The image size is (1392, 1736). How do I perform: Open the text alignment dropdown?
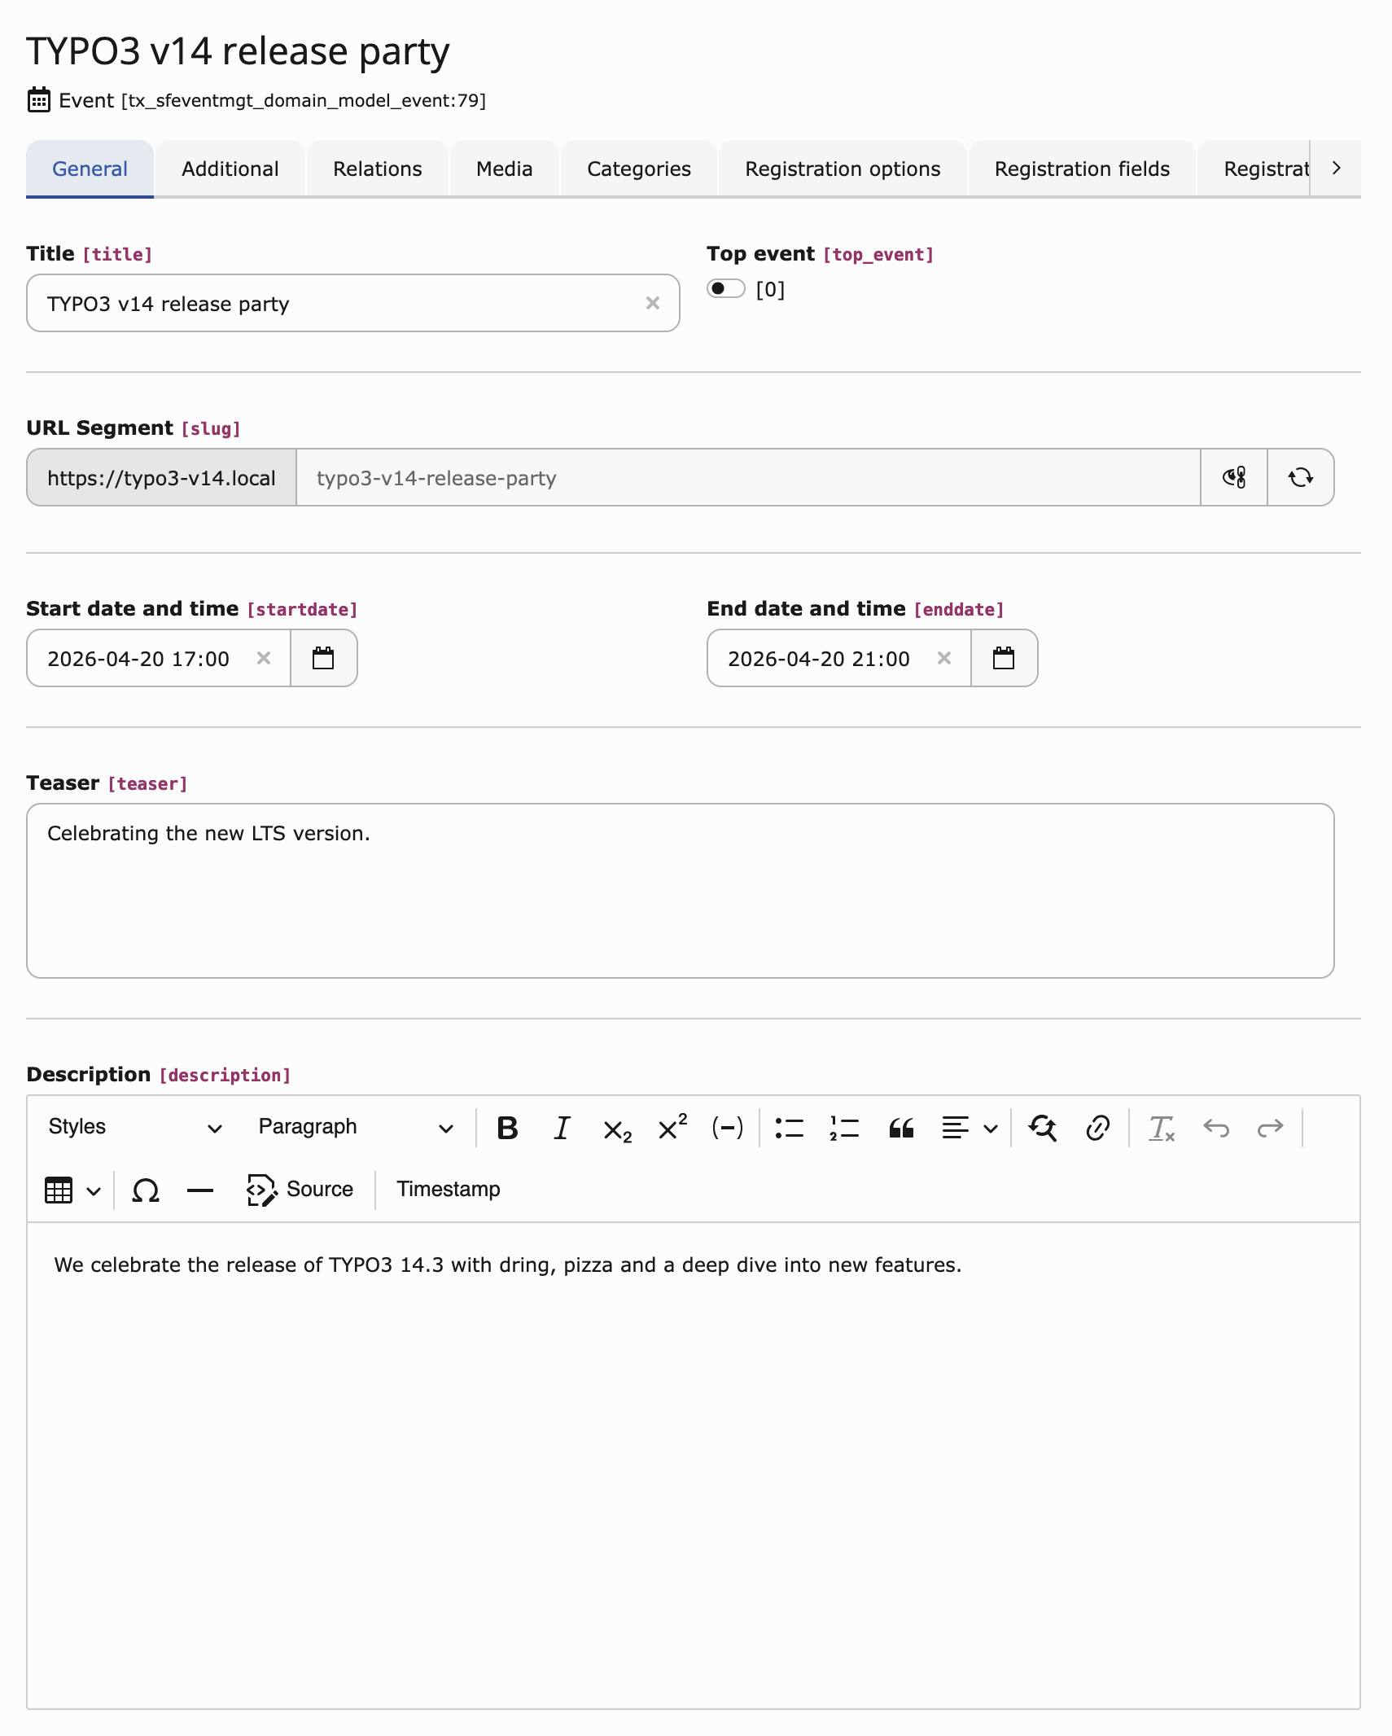click(970, 1128)
